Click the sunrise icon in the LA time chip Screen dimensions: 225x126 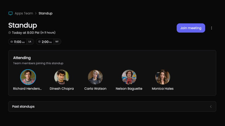(12, 42)
